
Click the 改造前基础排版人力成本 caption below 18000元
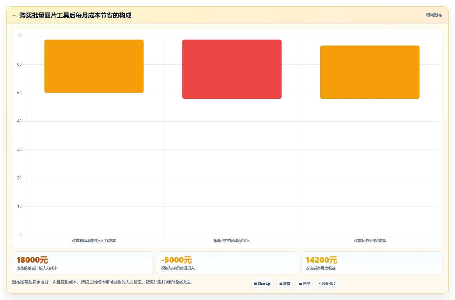point(37,268)
